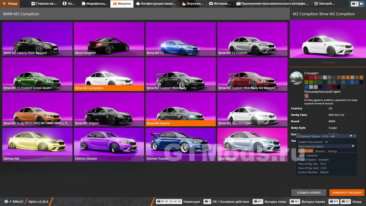Image resolution: width=366 pixels, height=206 pixels.
Task: Open the Настройки tab
Action: coord(324,4)
